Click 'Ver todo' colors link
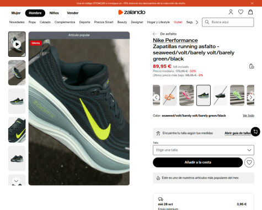The width and height of the screenshot is (262, 210). 248,116
